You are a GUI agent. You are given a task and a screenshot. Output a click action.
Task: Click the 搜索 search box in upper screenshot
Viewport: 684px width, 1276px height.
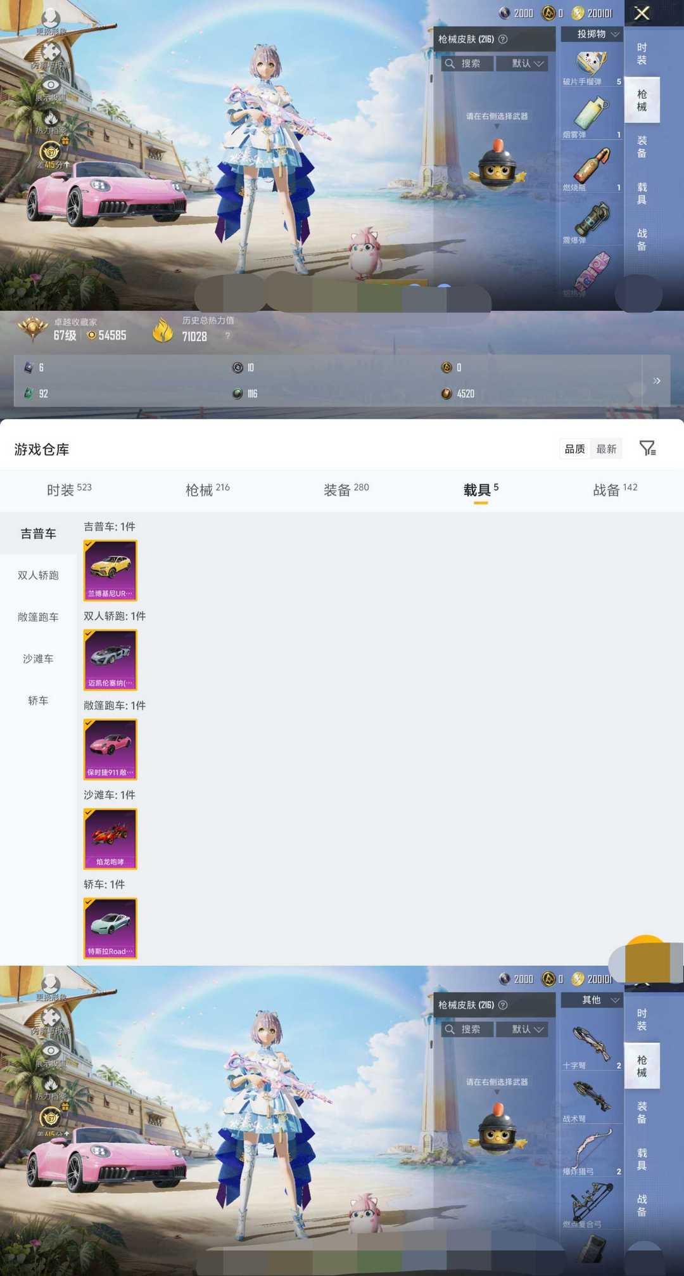467,63
